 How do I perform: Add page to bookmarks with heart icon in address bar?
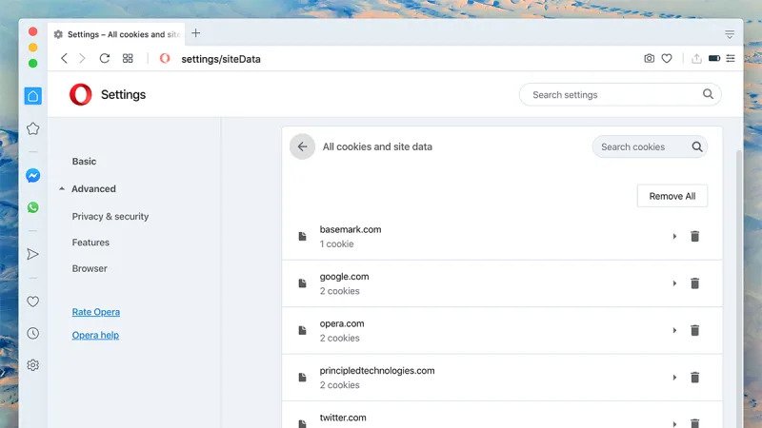pyautogui.click(x=667, y=58)
